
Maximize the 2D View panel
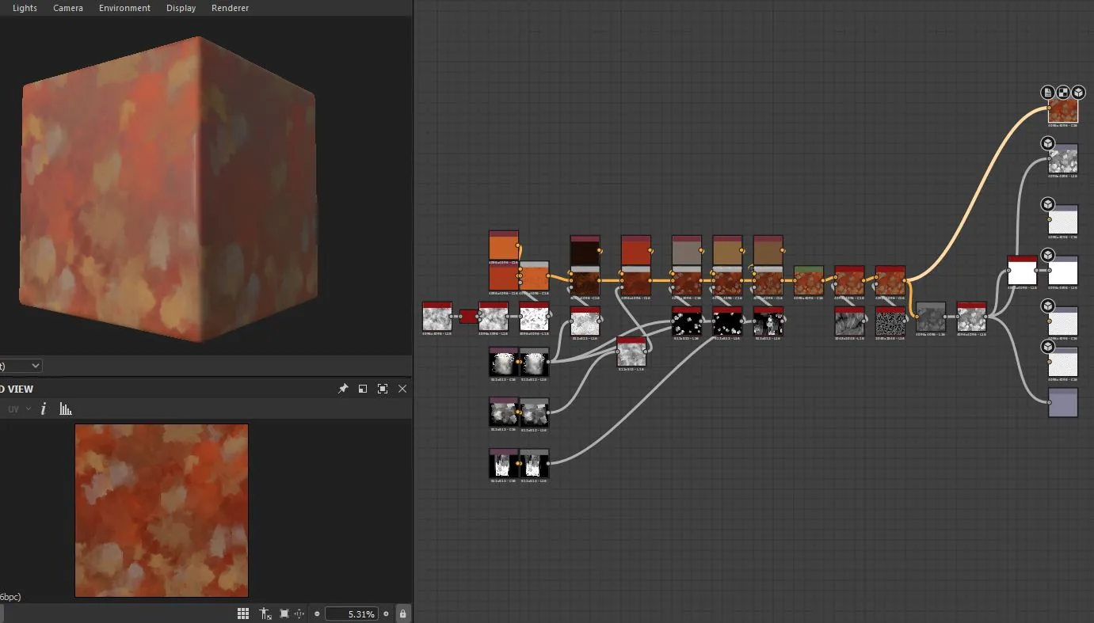tap(383, 389)
